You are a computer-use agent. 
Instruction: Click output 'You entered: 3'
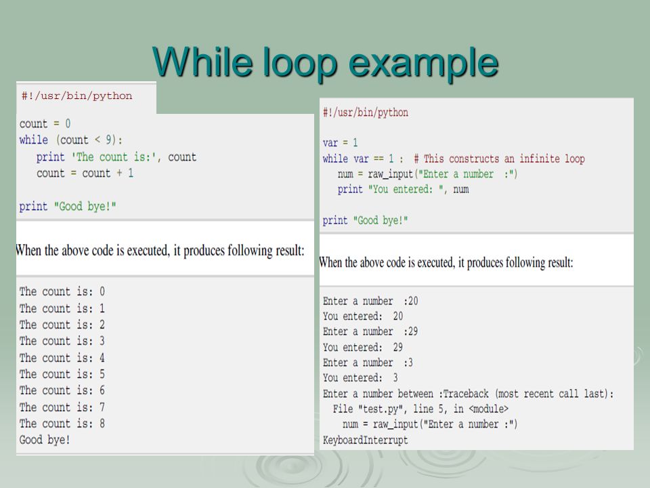tap(360, 378)
